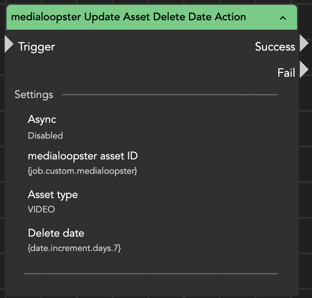This screenshot has height=298, width=312.
Task: Click the Success output port arrow
Action: click(303, 44)
